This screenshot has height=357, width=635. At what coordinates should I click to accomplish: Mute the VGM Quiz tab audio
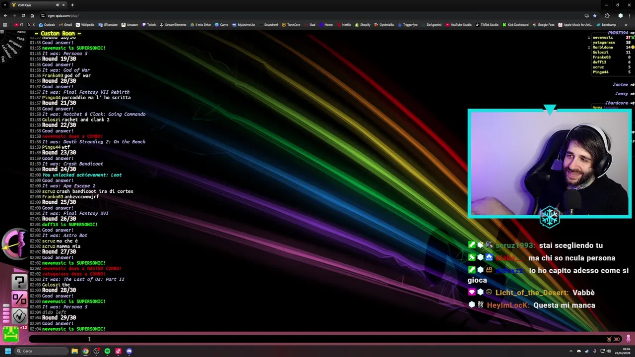(x=57, y=5)
